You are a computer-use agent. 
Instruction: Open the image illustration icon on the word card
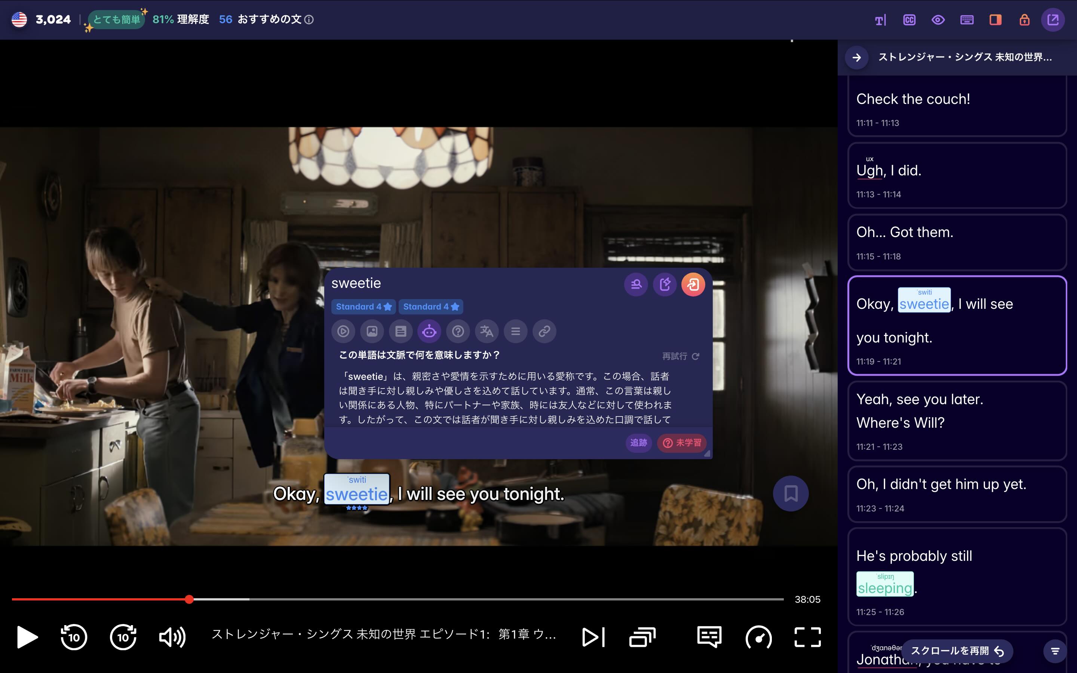(x=372, y=331)
